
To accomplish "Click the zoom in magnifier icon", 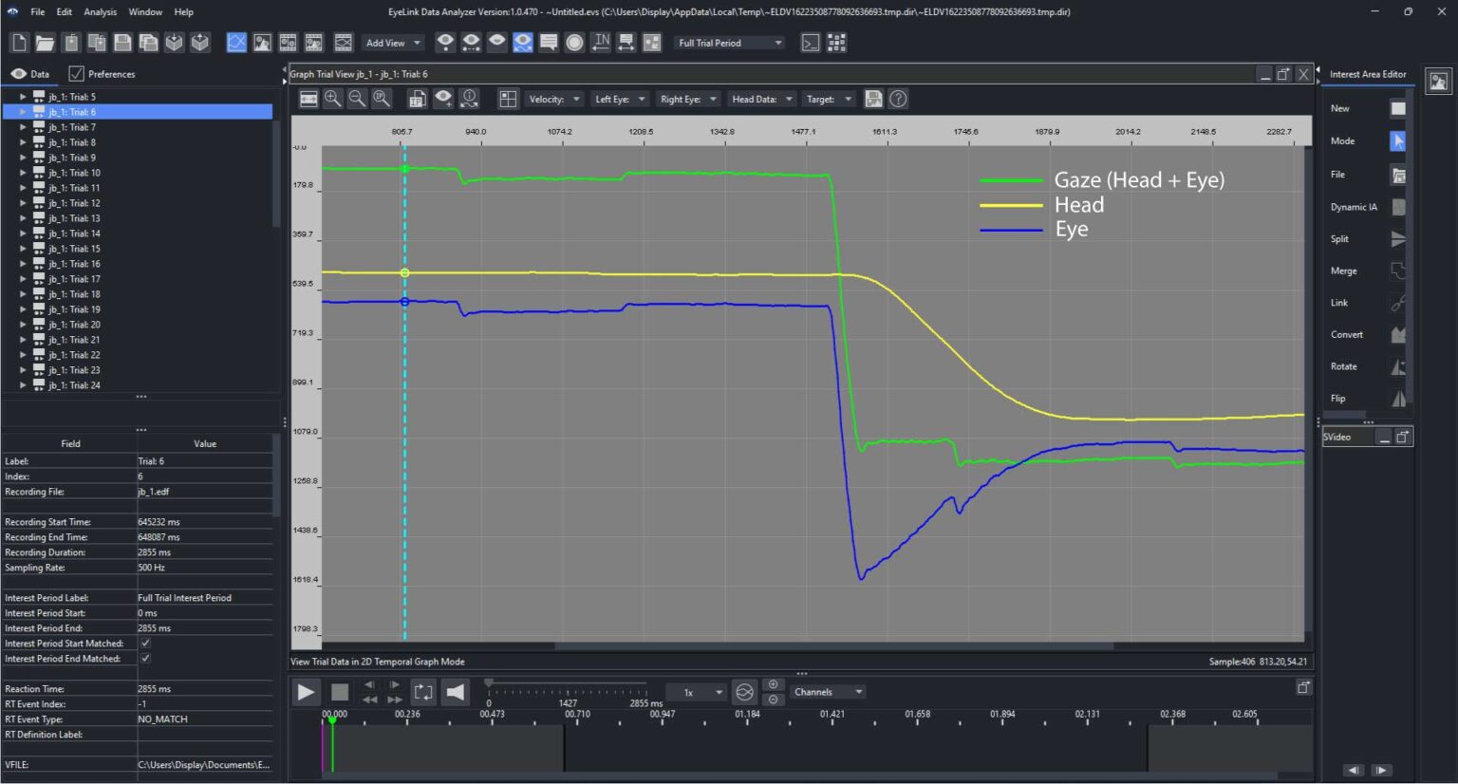I will click(333, 99).
